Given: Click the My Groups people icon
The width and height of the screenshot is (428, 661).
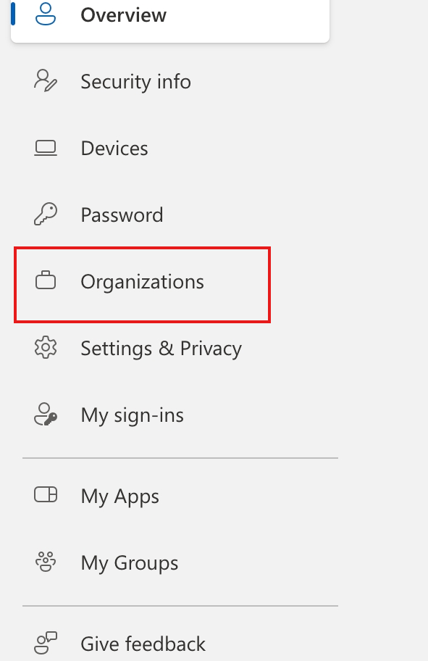Looking at the screenshot, I should click(46, 562).
